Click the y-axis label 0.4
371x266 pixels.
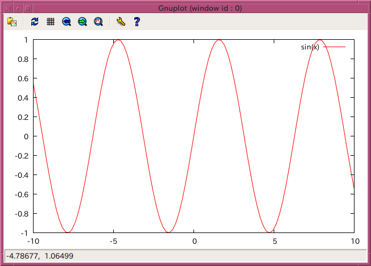click(x=23, y=98)
